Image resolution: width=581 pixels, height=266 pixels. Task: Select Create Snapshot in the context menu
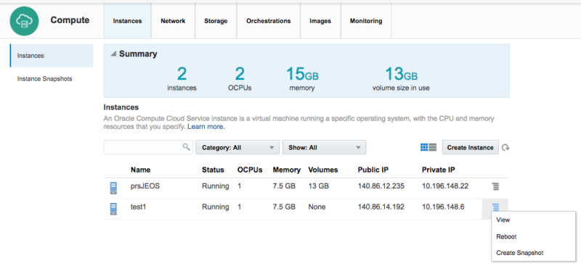click(519, 253)
